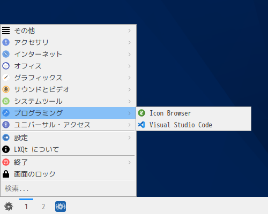
Task: Expand the 終了 submenu arrow
Action: [x=130, y=162]
